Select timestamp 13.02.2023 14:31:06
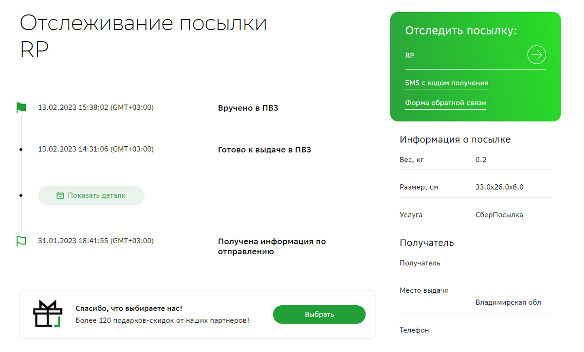The height and width of the screenshot is (352, 584). click(96, 149)
